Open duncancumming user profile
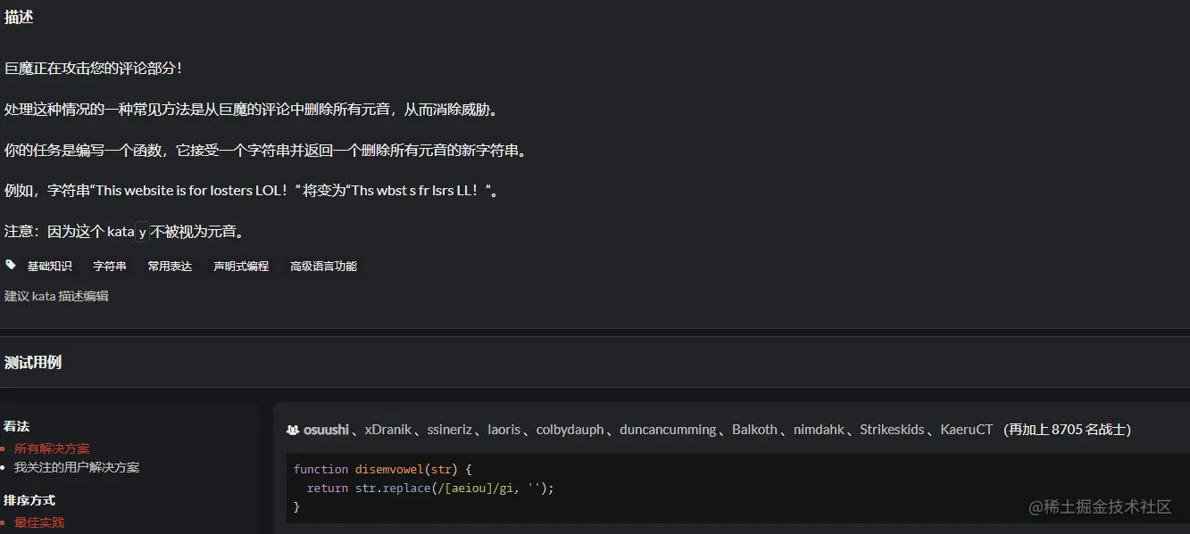 pos(668,430)
